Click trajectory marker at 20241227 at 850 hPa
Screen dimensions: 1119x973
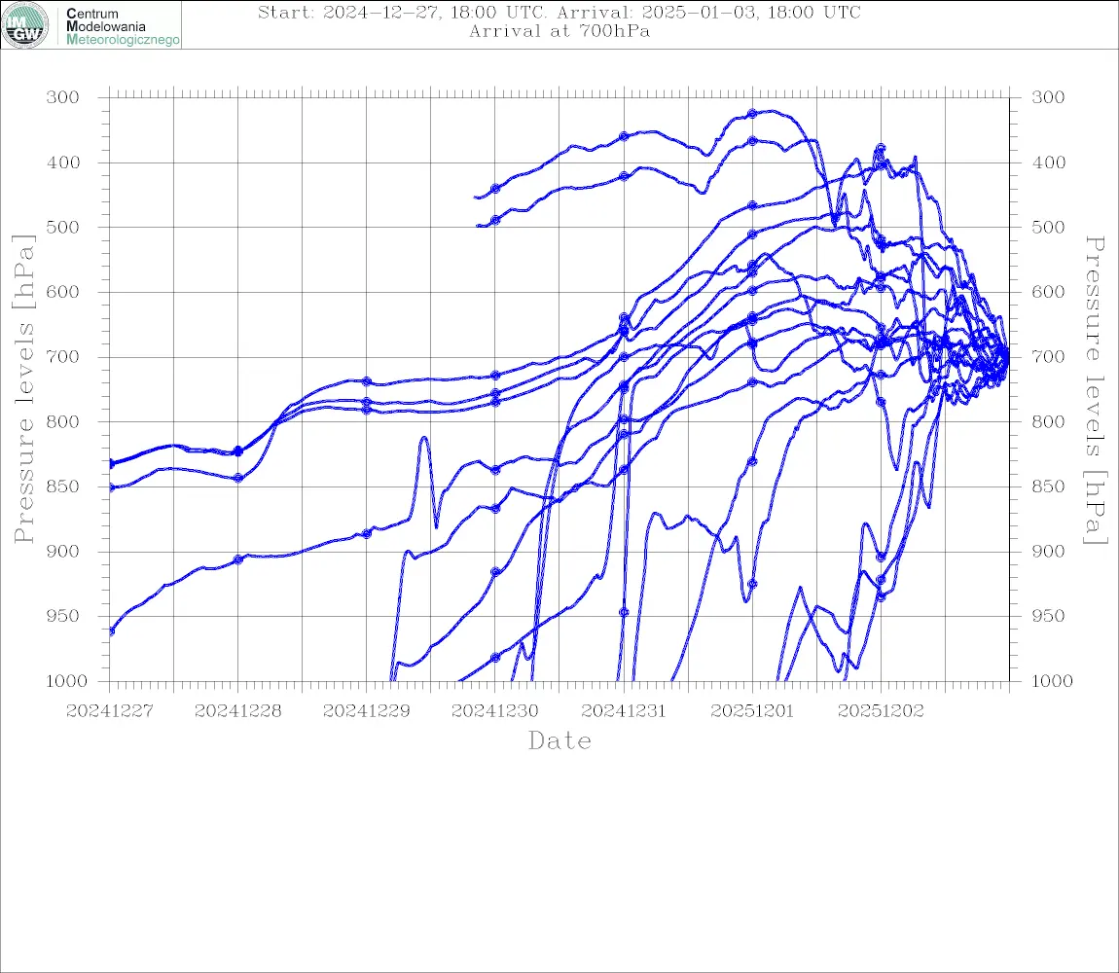[111, 487]
